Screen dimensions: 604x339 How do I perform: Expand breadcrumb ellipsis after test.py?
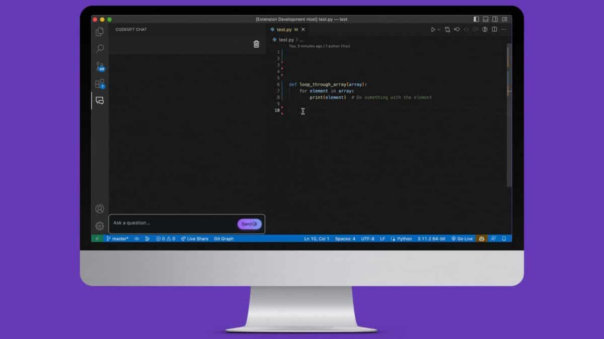point(301,40)
